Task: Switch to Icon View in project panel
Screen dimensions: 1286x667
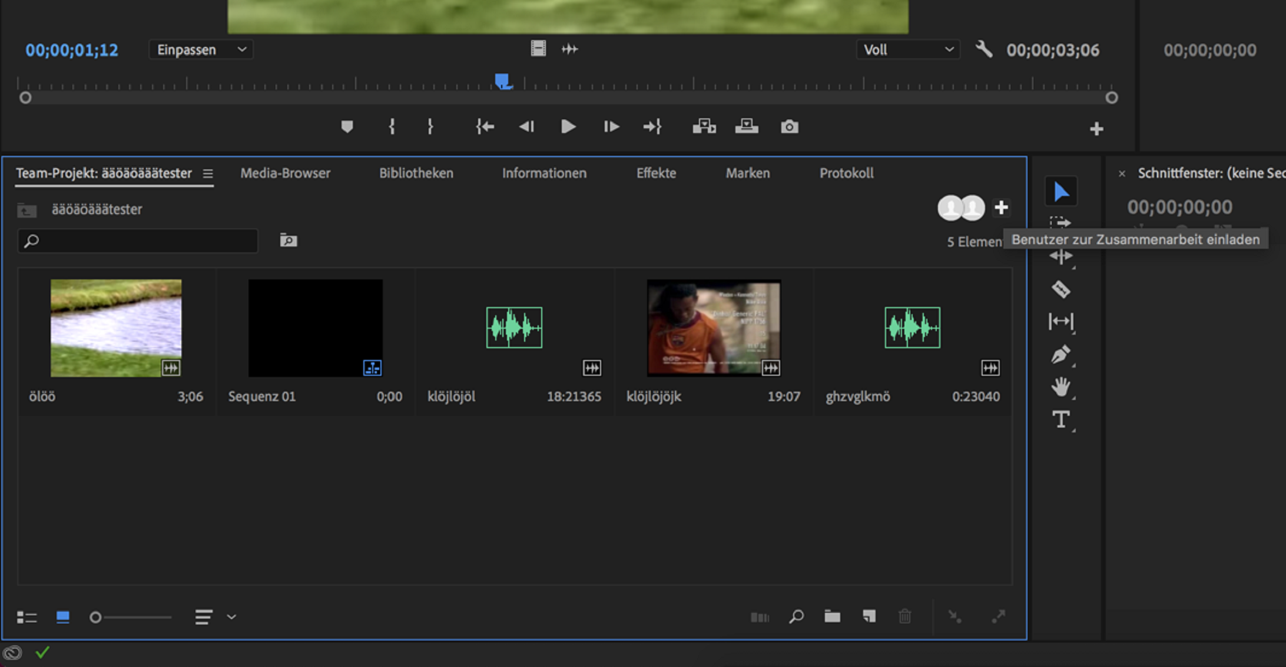Action: pos(62,617)
